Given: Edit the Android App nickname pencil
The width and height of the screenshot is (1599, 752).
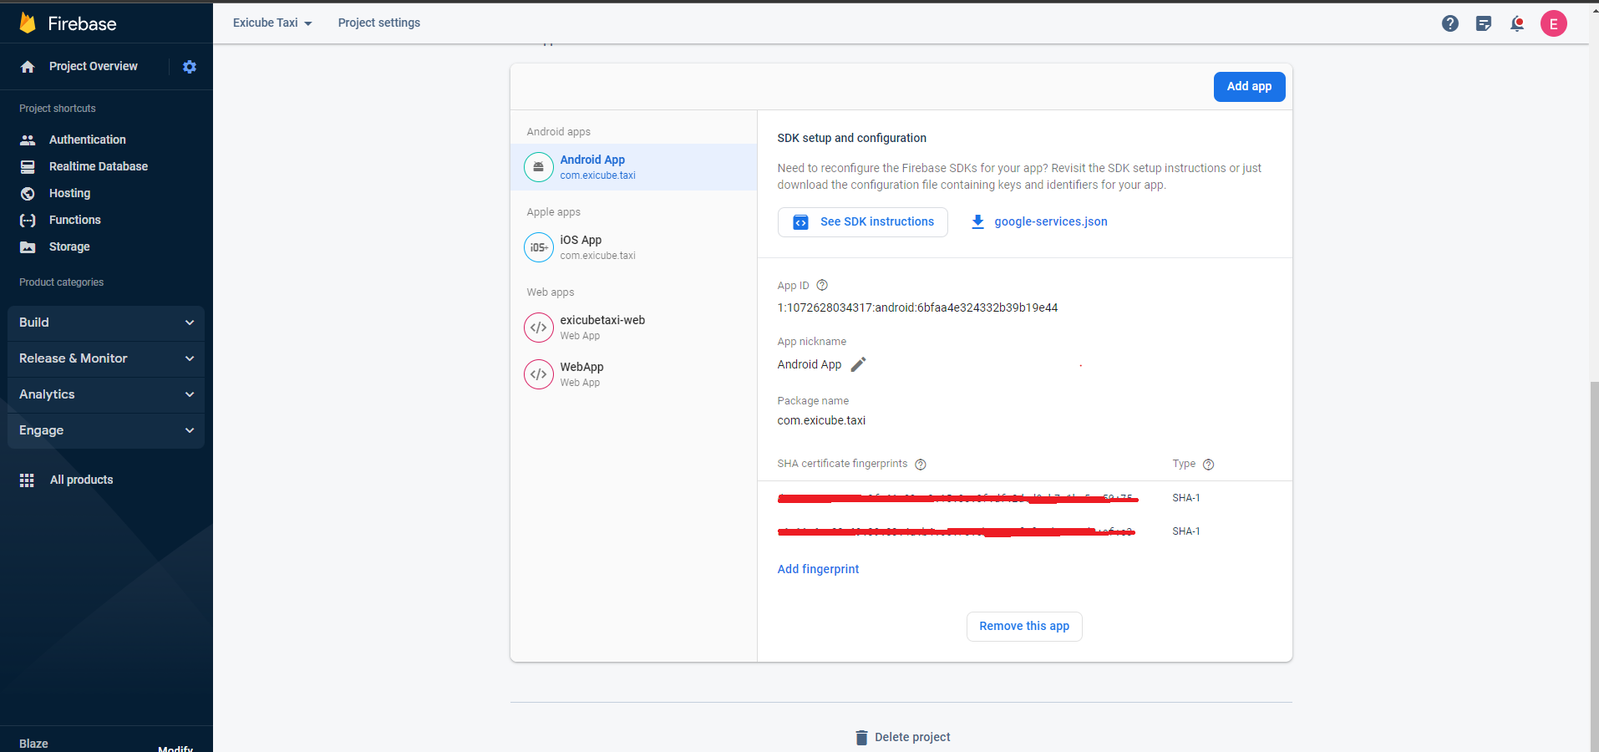Looking at the screenshot, I should click(x=858, y=364).
